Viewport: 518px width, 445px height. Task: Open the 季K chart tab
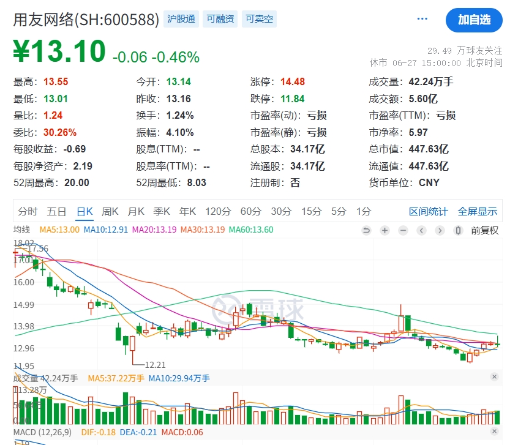(162, 211)
